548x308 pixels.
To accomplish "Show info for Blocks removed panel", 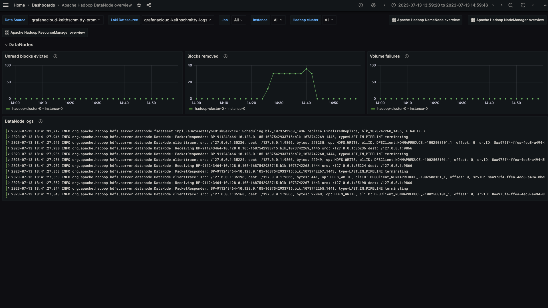I will 225,56.
